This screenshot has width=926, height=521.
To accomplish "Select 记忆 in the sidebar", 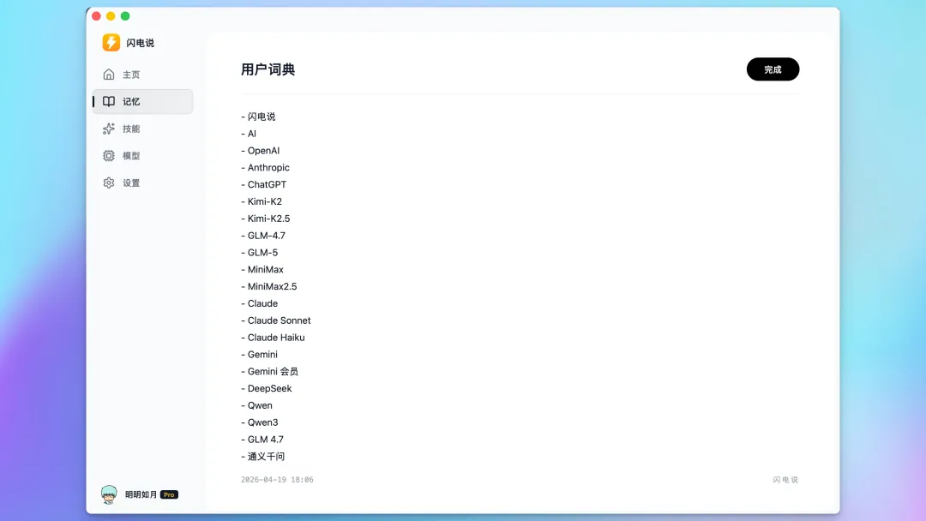I will [x=142, y=101].
